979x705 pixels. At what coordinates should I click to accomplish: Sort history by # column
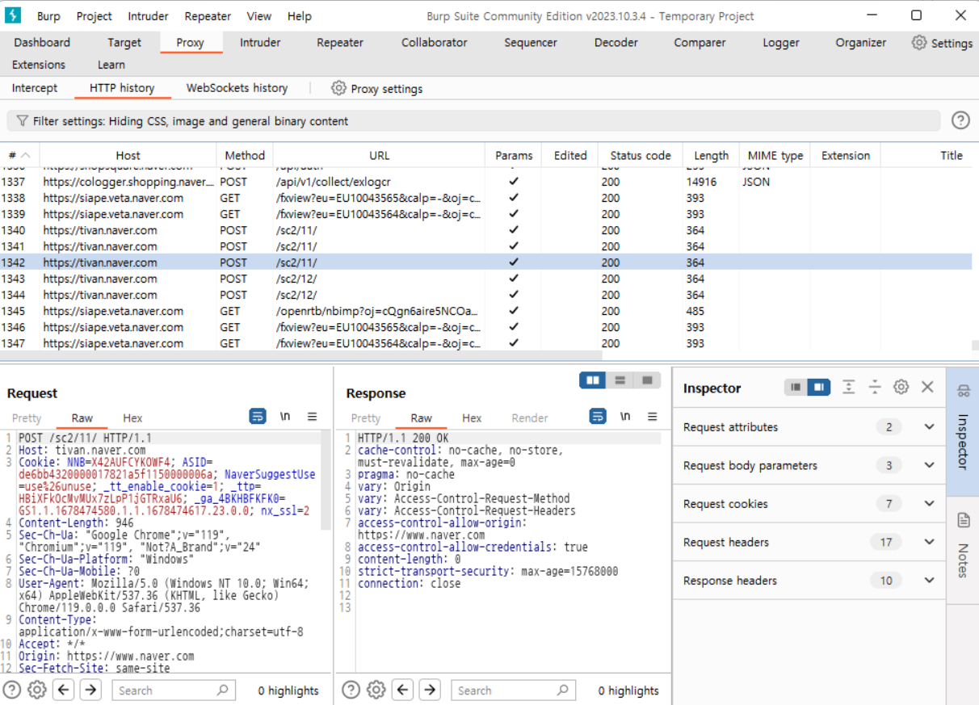point(19,155)
